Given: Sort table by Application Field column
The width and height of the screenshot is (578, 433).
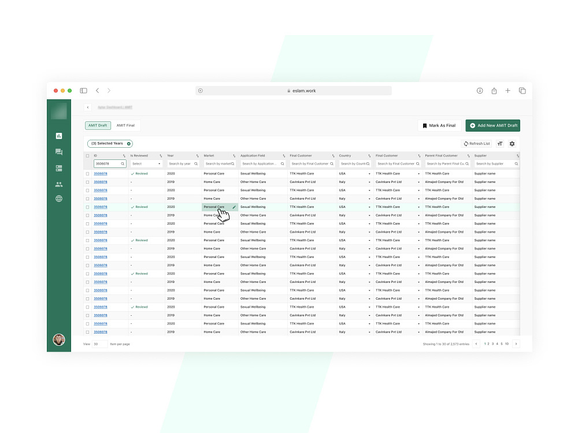Looking at the screenshot, I should click(x=284, y=156).
